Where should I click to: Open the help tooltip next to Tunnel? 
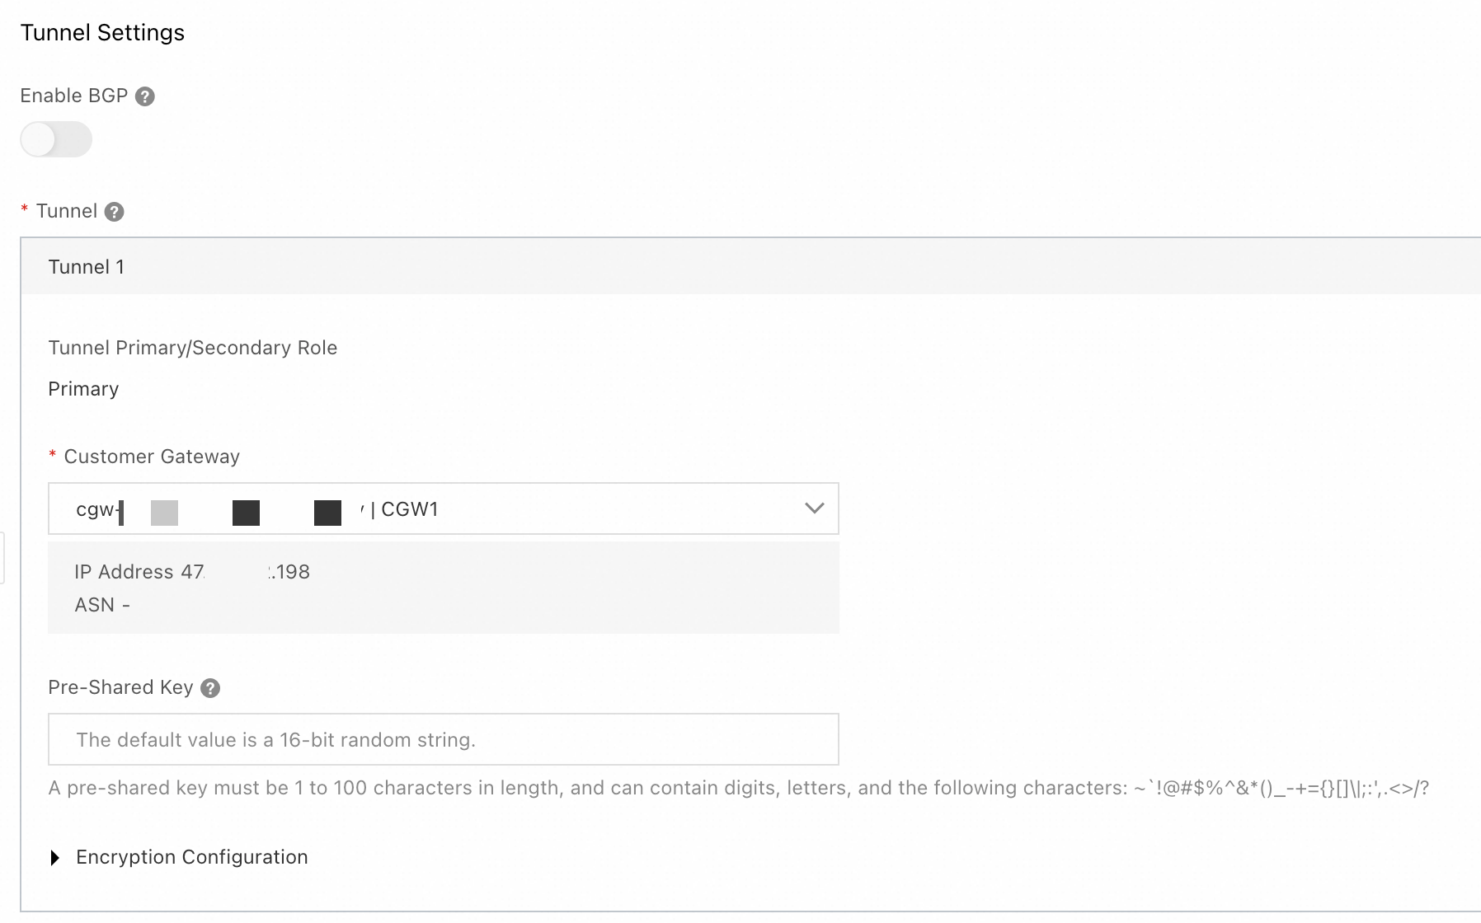pos(115,212)
